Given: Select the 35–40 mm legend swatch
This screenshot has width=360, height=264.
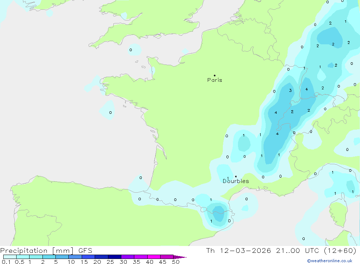Looking at the screenshot, I should coord(141,257).
